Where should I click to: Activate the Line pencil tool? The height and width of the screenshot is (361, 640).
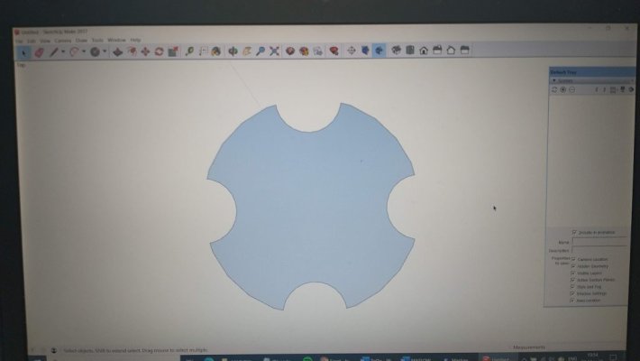(53, 52)
